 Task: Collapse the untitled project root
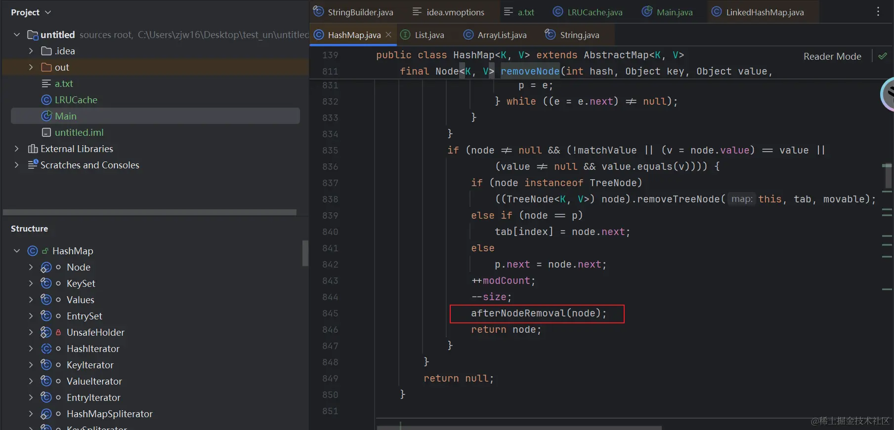[x=17, y=35]
